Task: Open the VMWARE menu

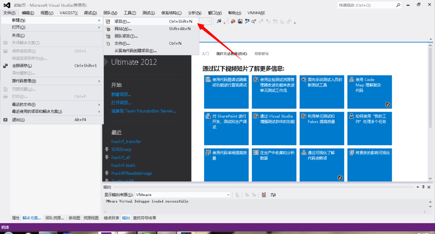Action: (256, 13)
